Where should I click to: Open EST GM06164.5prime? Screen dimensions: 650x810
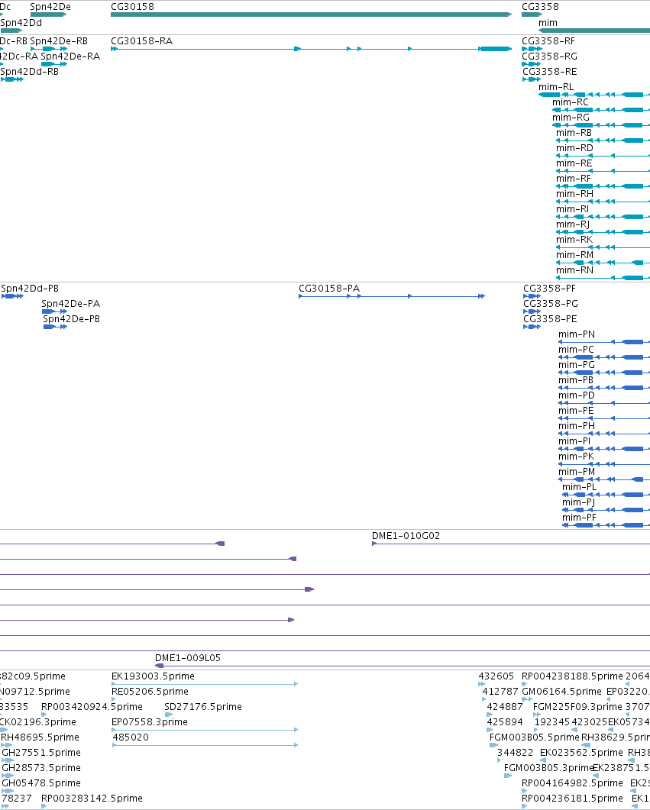[x=561, y=691]
